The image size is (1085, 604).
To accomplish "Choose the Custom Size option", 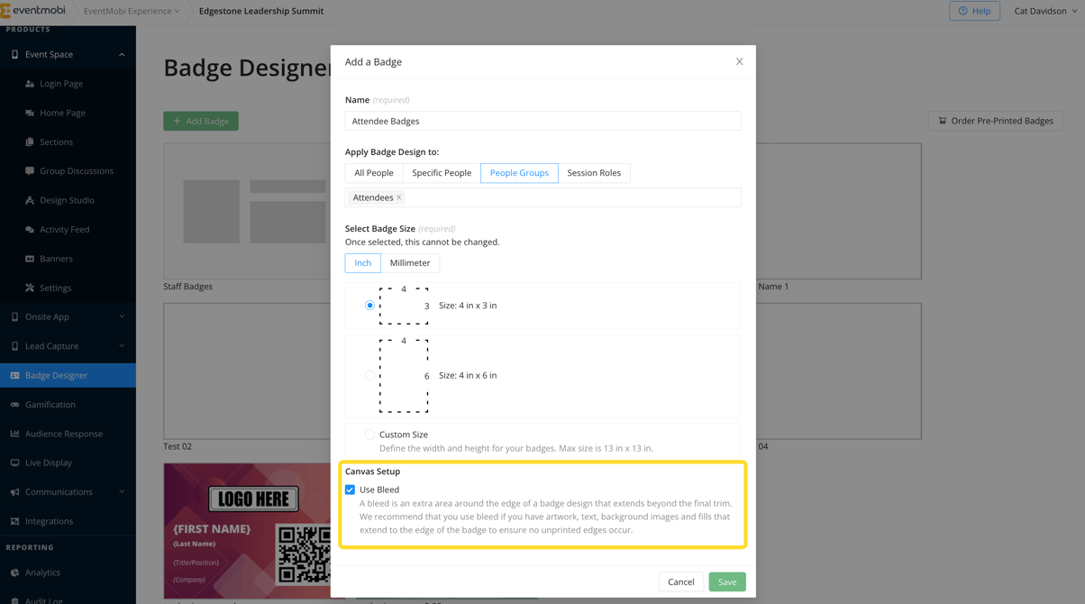I will [x=369, y=434].
